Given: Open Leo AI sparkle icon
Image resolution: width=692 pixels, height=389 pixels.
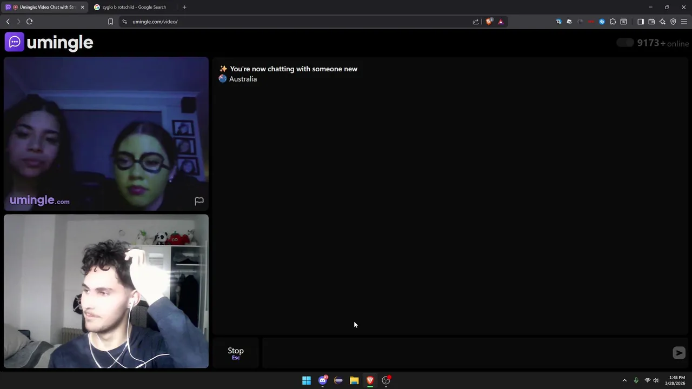Looking at the screenshot, I should [x=662, y=22].
